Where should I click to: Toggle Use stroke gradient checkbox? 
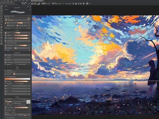click(5, 76)
